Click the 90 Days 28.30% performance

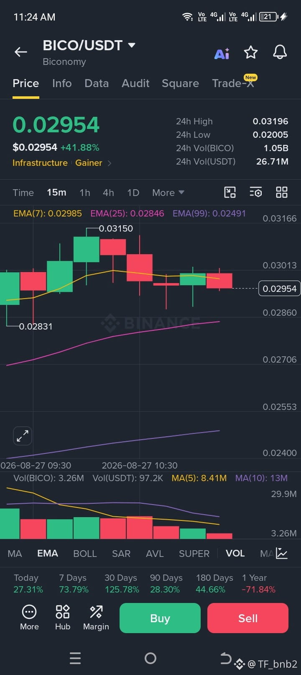click(166, 584)
